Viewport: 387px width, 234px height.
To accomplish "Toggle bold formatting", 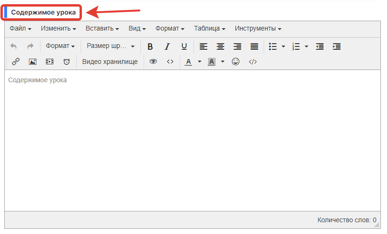I will click(150, 47).
